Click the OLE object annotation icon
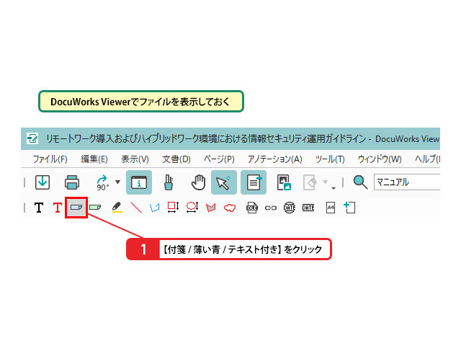461x346 pixels. pyautogui.click(x=252, y=208)
